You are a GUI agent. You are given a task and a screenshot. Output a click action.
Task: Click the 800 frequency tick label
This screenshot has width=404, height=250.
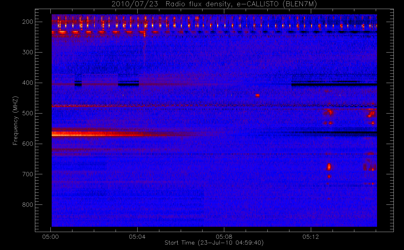pos(28,205)
